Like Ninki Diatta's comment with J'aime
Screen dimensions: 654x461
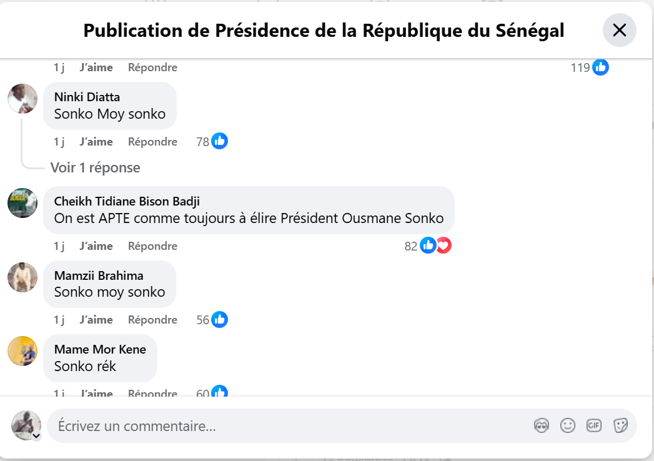point(96,142)
